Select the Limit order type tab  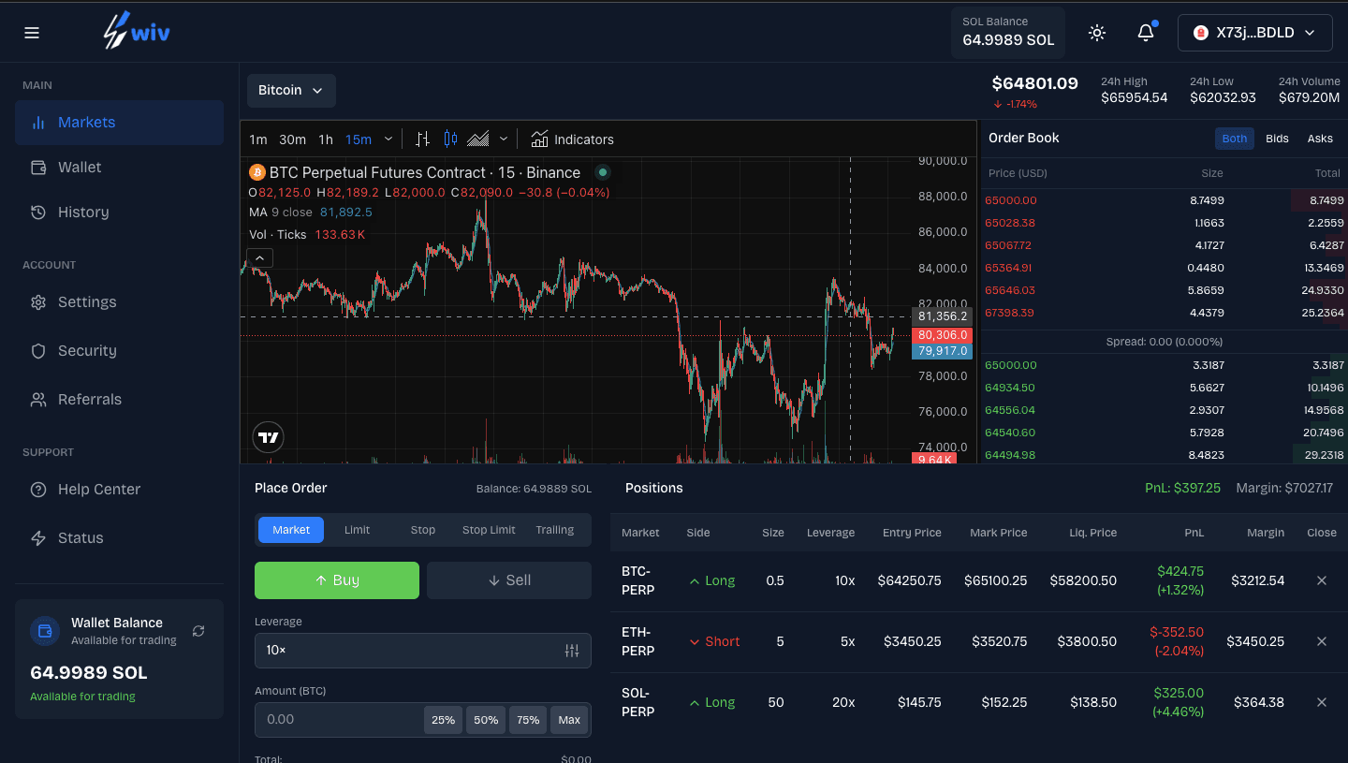coord(357,530)
